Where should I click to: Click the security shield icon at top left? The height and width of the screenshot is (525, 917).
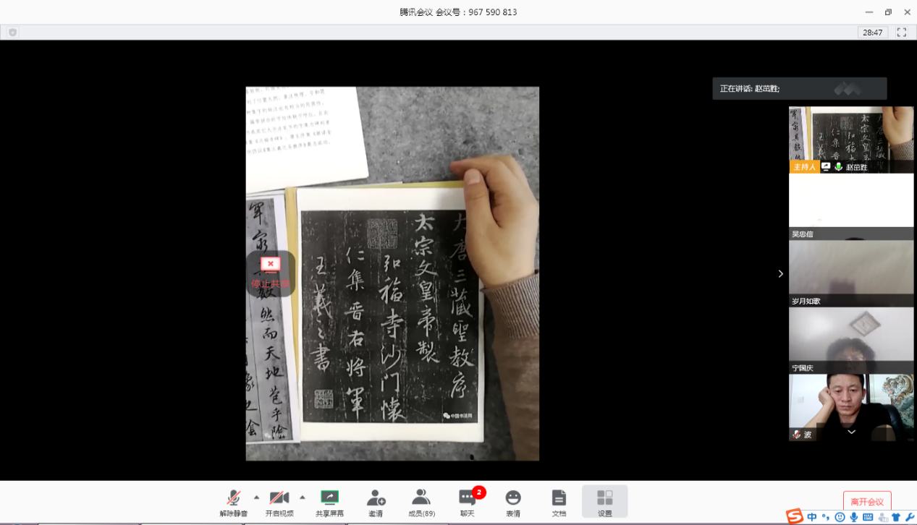coord(12,33)
